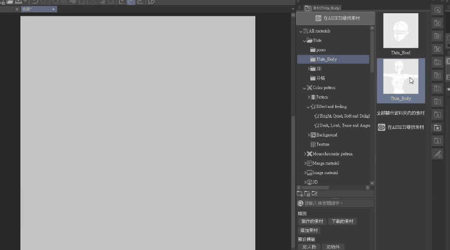Image resolution: width=450 pixels, height=250 pixels.
Task: Click the brush material icon in dock
Action: [437, 154]
